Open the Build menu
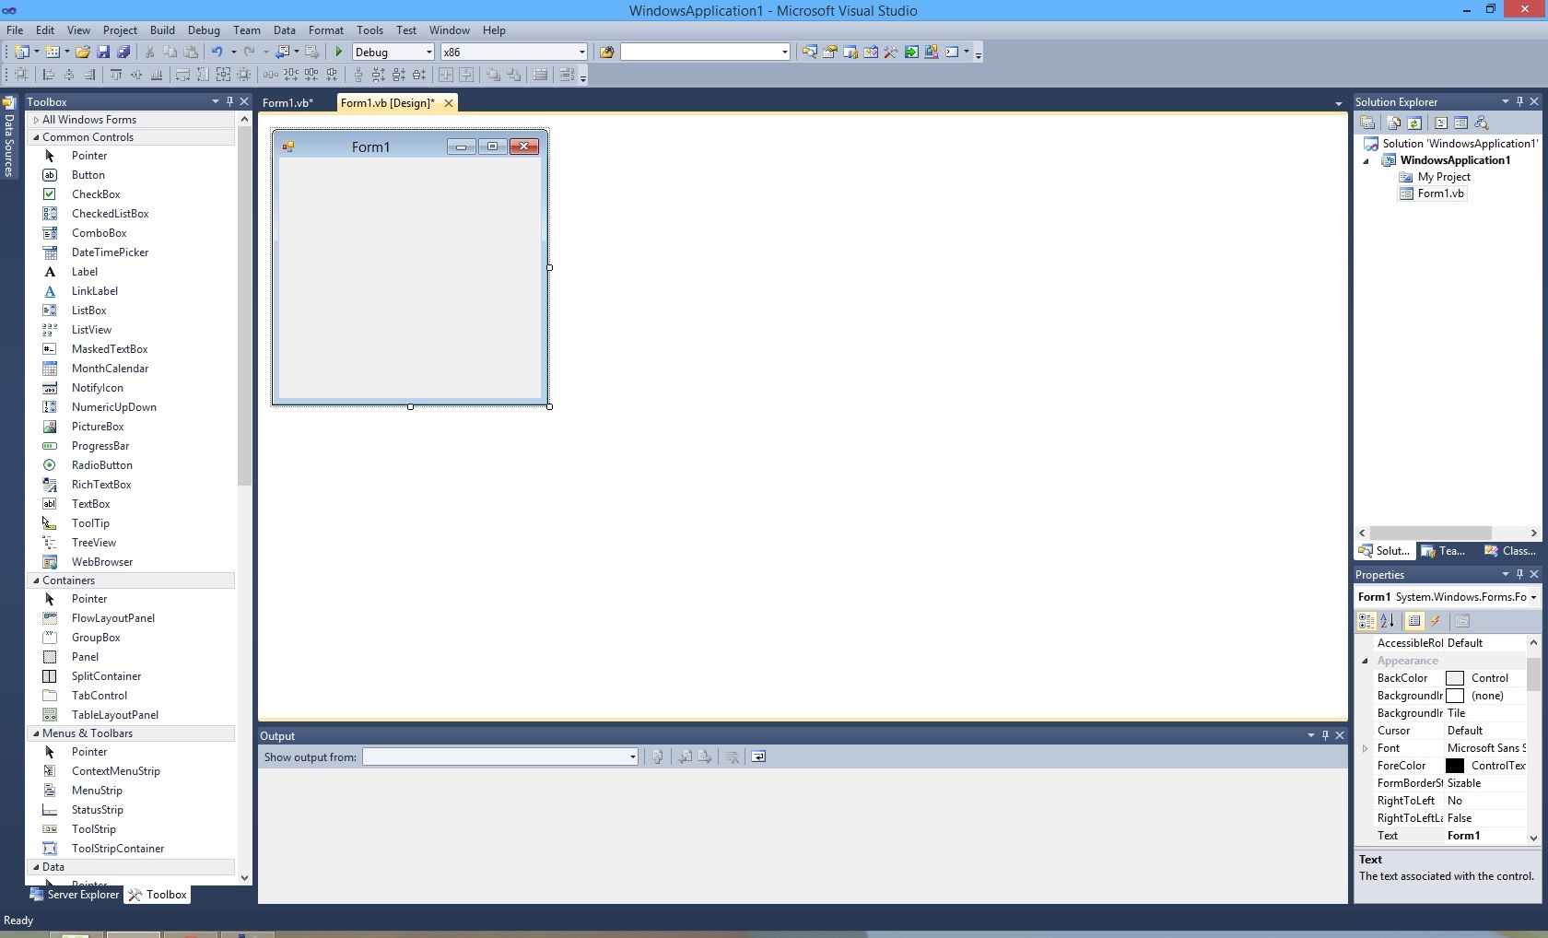The width and height of the screenshot is (1548, 938). coord(162,30)
